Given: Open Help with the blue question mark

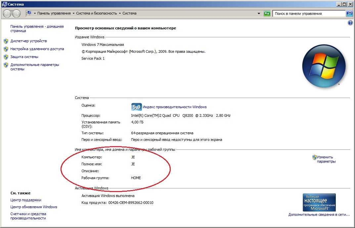Looking at the screenshot, I should 350,23.
